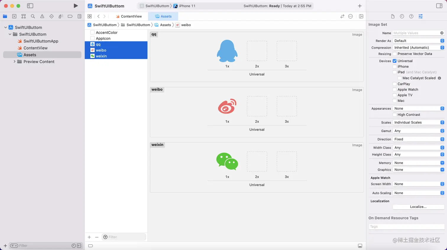Enable iPhone device support checkbox

coord(395,67)
